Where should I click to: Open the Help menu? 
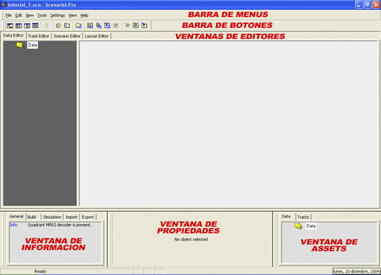pyautogui.click(x=85, y=15)
